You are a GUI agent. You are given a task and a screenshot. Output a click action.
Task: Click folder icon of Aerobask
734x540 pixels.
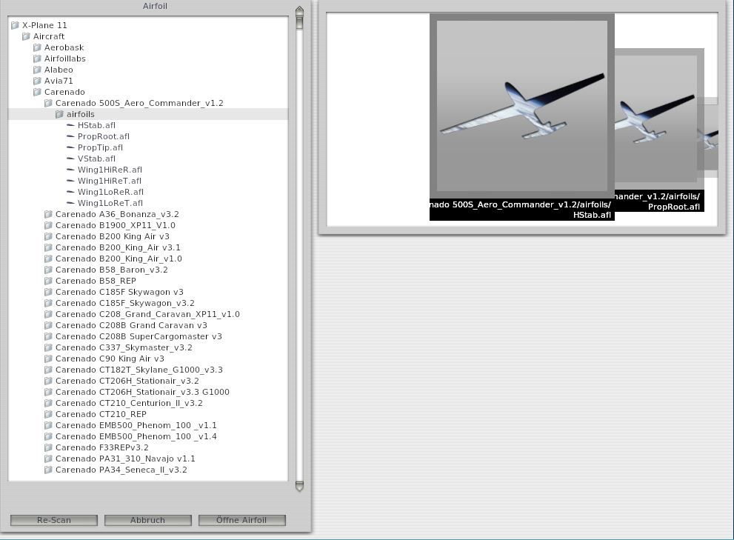(37, 47)
